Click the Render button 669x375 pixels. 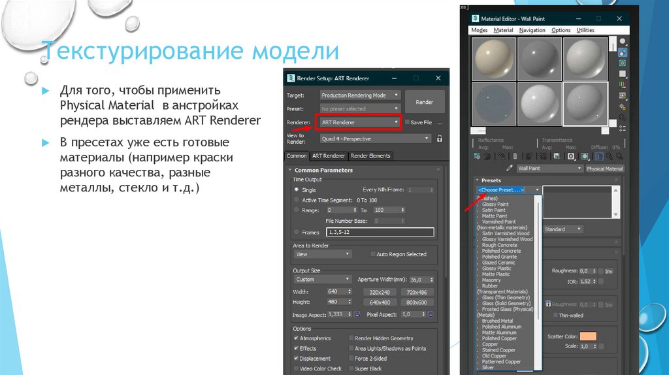point(424,102)
